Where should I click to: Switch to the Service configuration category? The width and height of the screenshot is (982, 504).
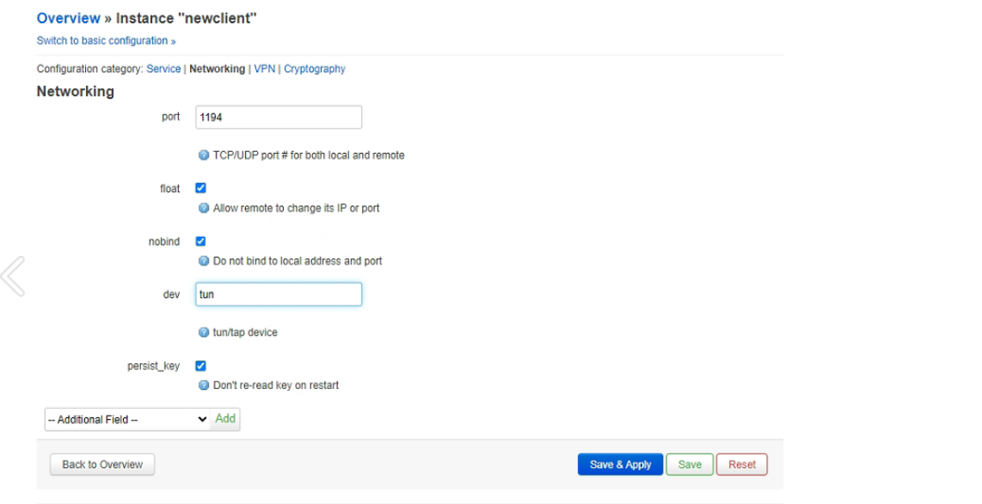tap(163, 69)
